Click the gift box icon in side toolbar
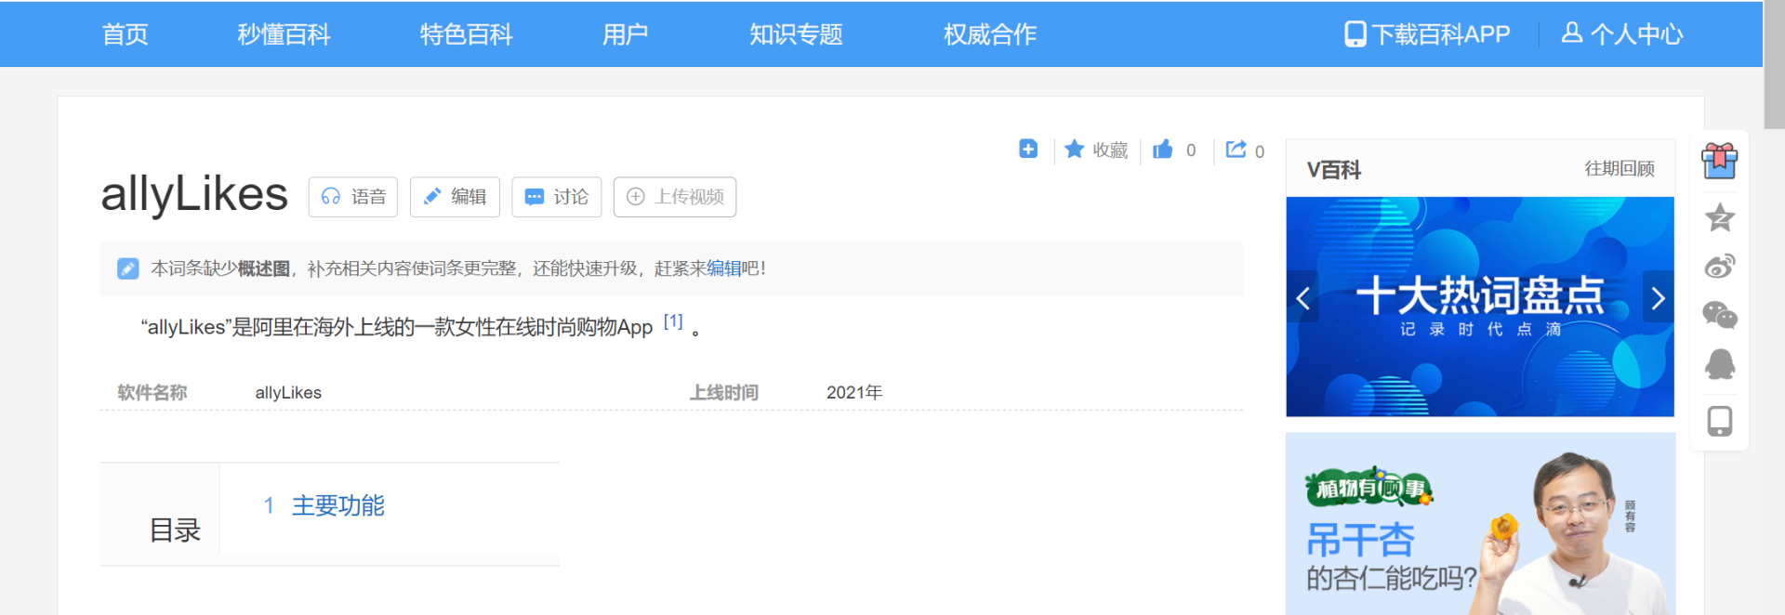1785x615 pixels. click(1720, 161)
